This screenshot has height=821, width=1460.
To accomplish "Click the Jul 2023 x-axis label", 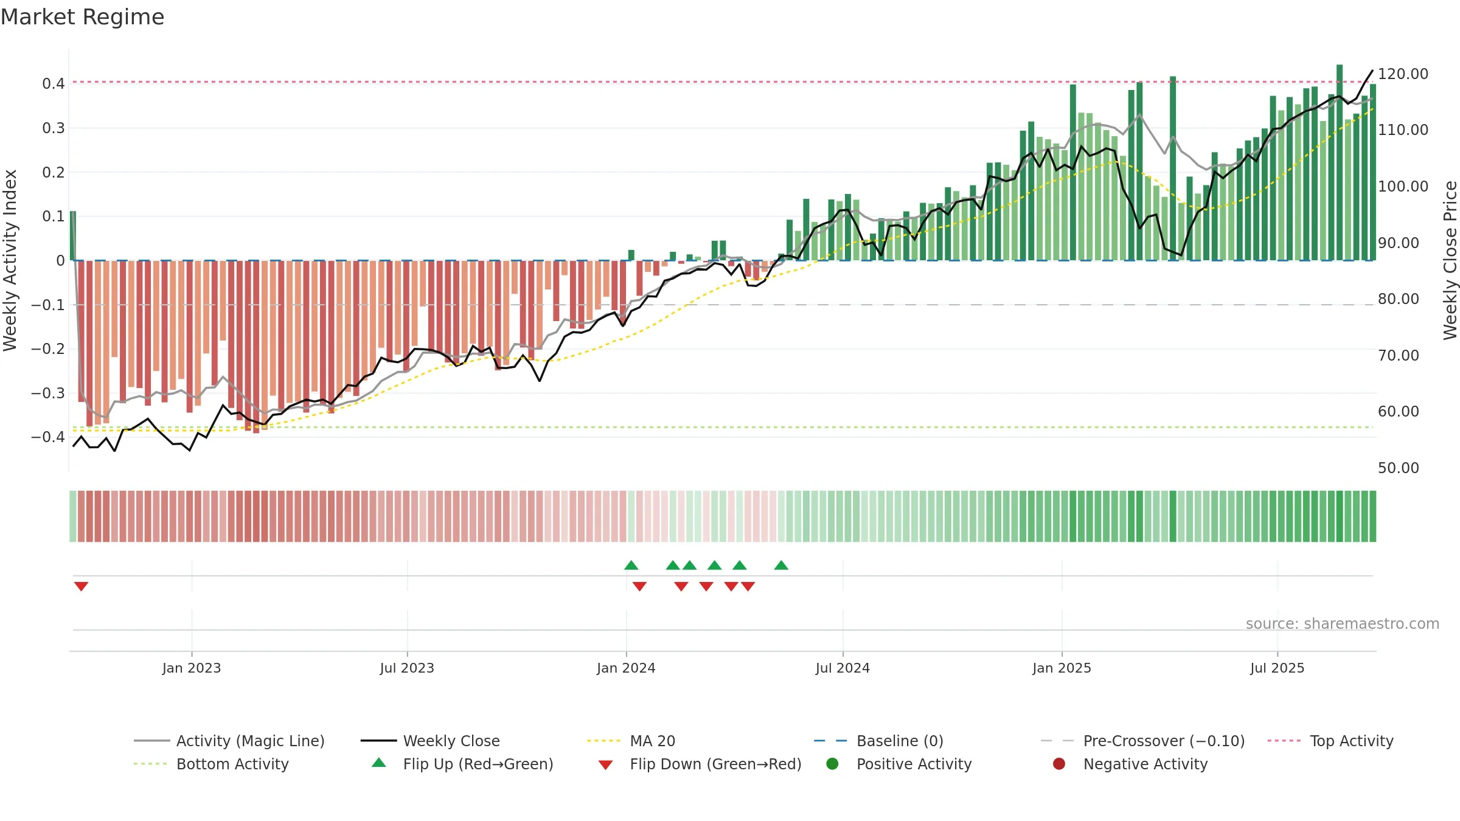I will click(407, 668).
